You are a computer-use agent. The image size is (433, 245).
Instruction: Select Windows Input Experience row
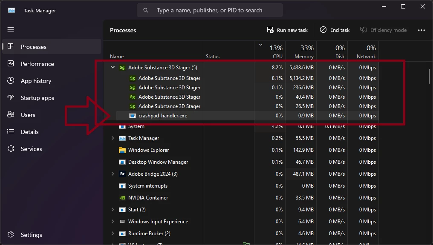[241, 222]
